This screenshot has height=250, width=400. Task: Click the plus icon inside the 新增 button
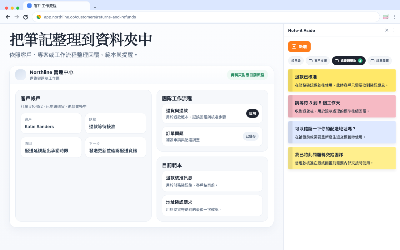pos(294,46)
